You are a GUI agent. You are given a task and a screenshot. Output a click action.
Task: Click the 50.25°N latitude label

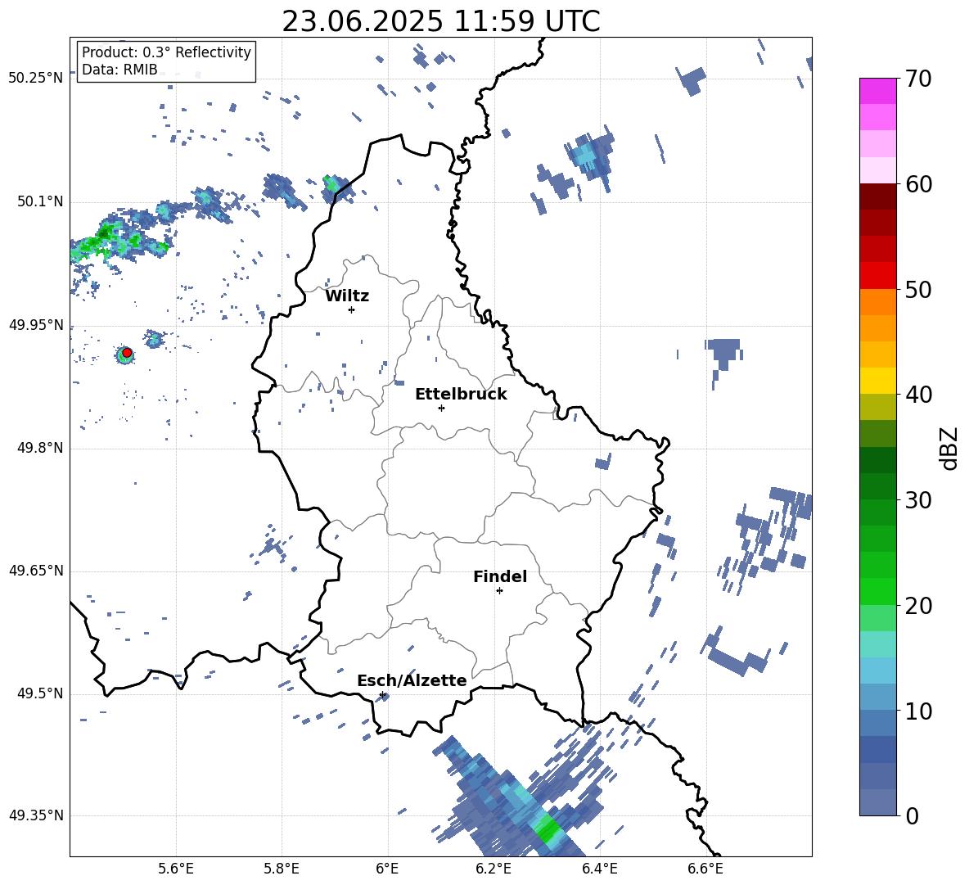(36, 79)
